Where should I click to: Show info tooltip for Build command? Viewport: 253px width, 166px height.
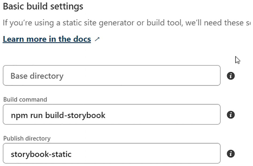(231, 115)
